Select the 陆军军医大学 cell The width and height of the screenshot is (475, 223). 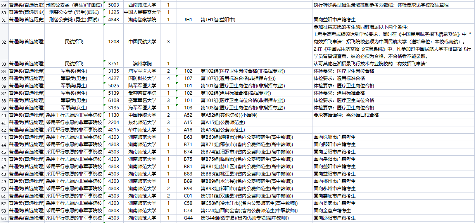[142, 86]
